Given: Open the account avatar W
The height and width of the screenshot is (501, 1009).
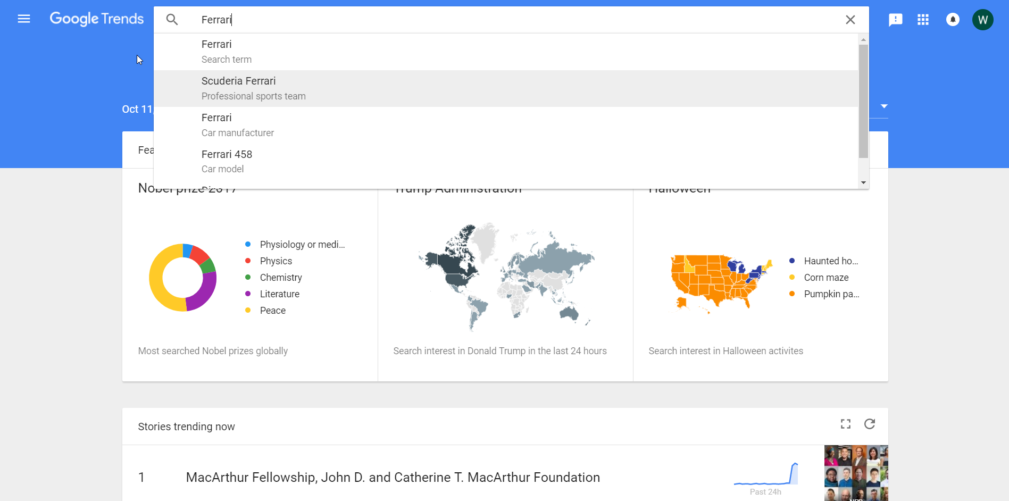Looking at the screenshot, I should (982, 20).
